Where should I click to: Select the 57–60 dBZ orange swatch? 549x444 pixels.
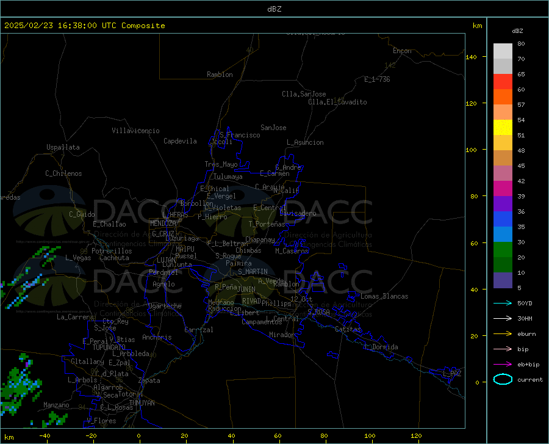(503, 97)
